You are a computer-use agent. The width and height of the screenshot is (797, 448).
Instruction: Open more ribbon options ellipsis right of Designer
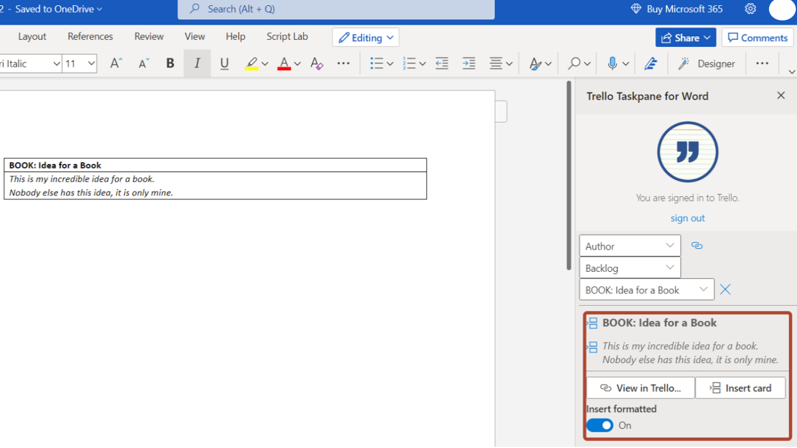762,64
